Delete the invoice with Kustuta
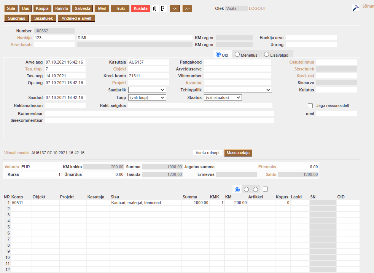The height and width of the screenshot is (273, 374). pyautogui.click(x=140, y=9)
